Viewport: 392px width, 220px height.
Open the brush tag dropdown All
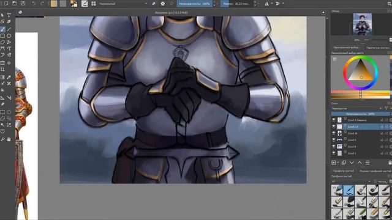(x=351, y=182)
